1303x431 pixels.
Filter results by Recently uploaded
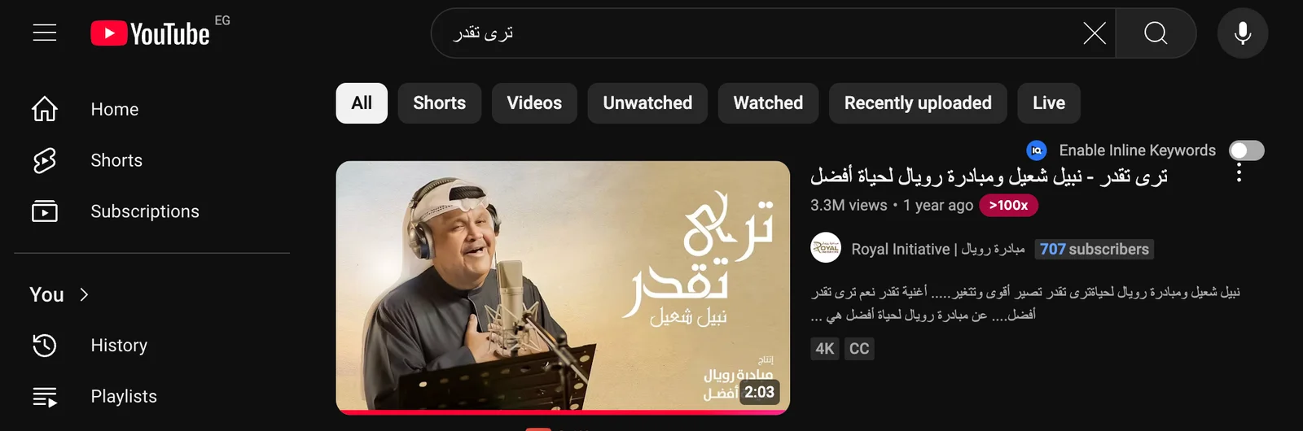click(x=918, y=103)
